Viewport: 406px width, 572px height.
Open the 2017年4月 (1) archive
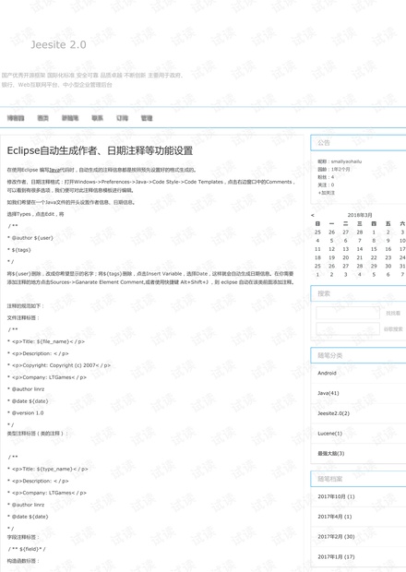(x=335, y=517)
